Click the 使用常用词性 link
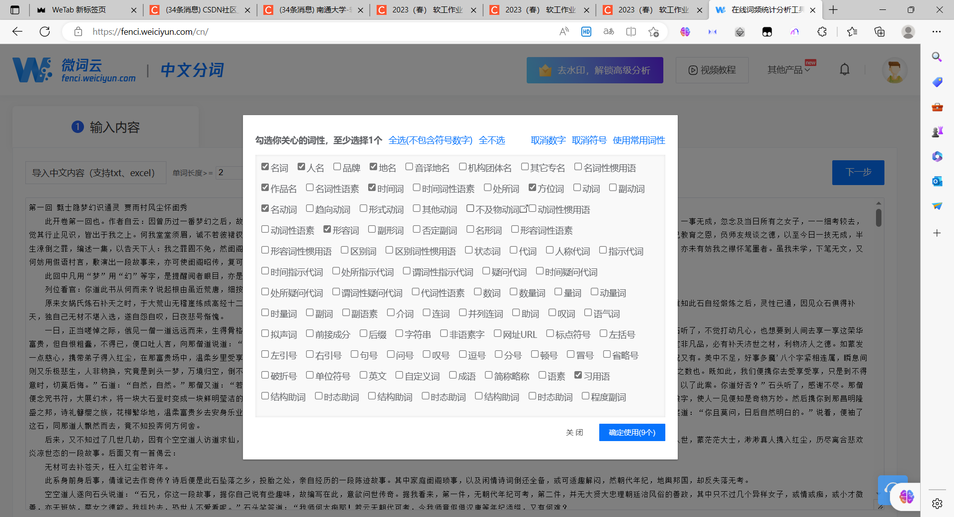Screen dimensions: 954x517 639,140
